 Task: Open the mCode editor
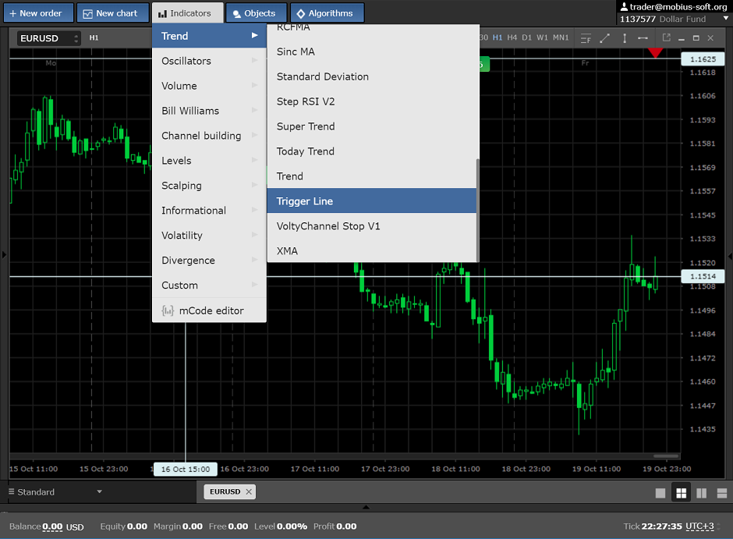click(210, 310)
